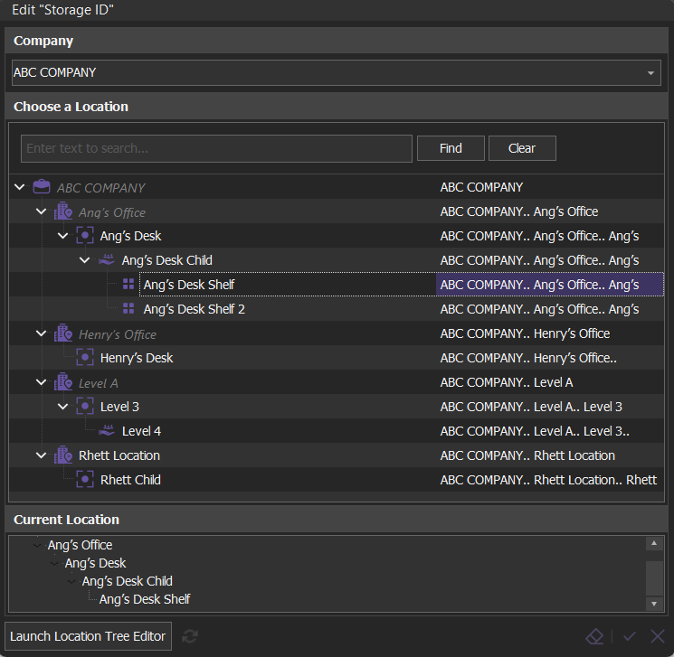This screenshot has width=674, height=657.
Task: Select the Henry's Desk location row
Action: pos(137,358)
